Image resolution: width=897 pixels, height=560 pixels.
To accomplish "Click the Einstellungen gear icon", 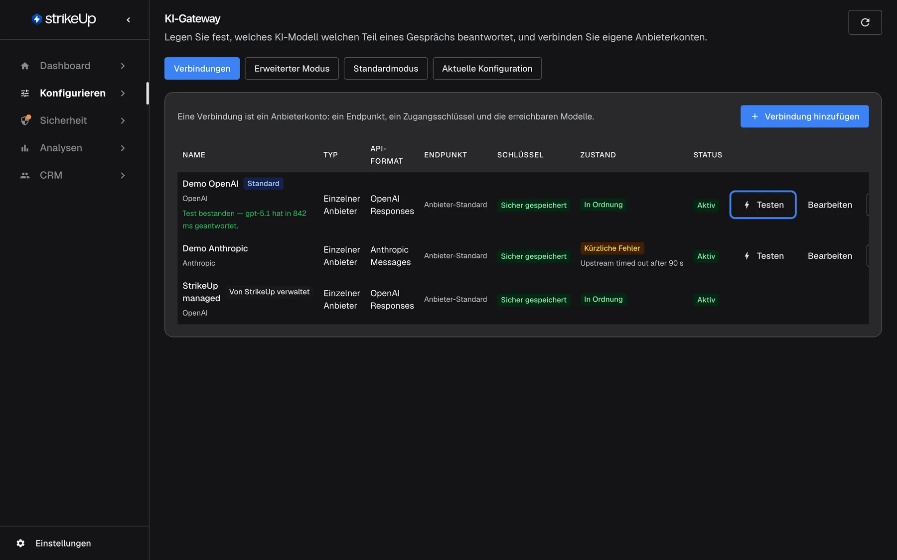I will (x=20, y=543).
